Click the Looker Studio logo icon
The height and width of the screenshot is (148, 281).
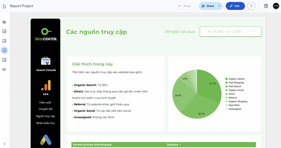point(4,6)
